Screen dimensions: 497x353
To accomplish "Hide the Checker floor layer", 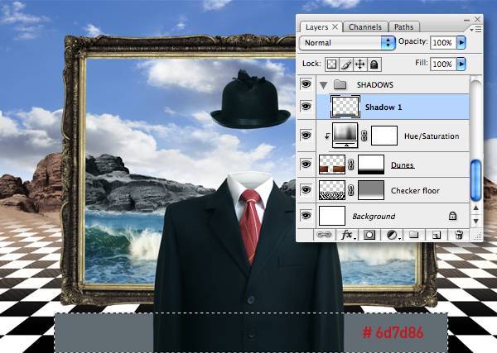I will click(306, 190).
